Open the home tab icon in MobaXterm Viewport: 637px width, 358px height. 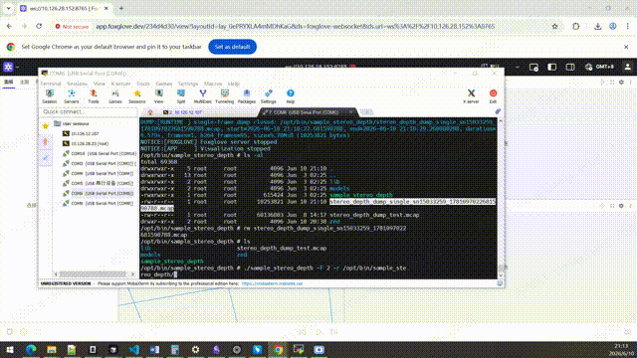point(150,112)
